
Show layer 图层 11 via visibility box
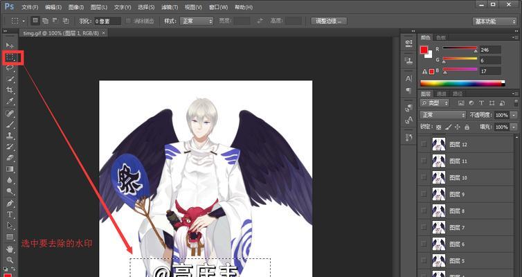[424, 161]
